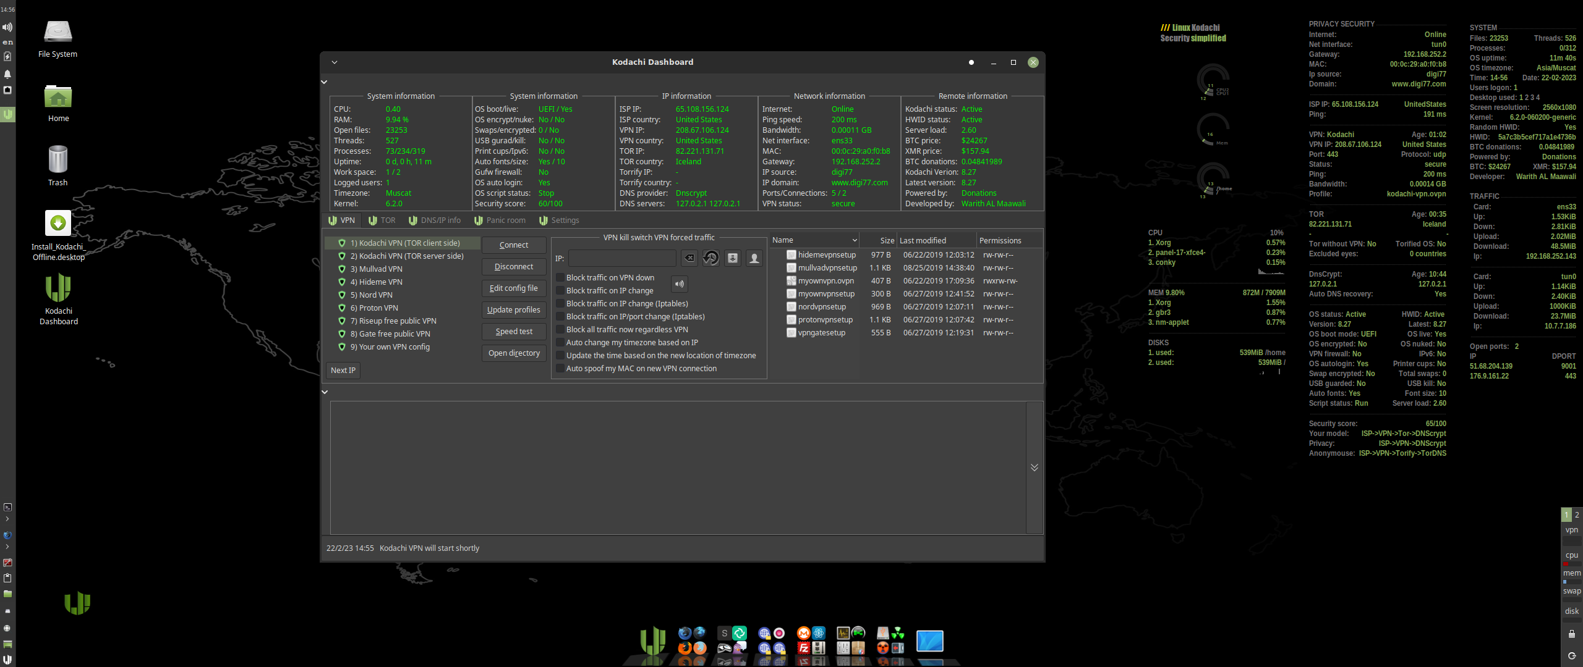Viewport: 1583px width, 667px height.
Task: Click the 'en' keyboard layout indicator
Action: pos(7,42)
